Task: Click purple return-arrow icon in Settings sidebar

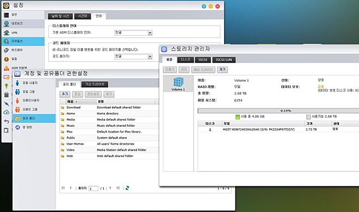Action: [x=7, y=121]
